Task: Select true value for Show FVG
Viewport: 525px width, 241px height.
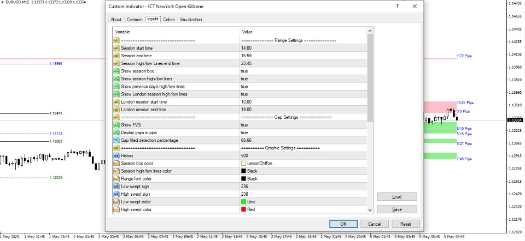Action: point(244,125)
